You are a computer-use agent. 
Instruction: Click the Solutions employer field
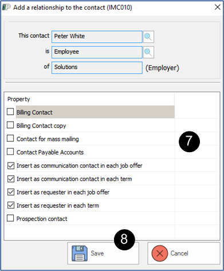(97, 68)
